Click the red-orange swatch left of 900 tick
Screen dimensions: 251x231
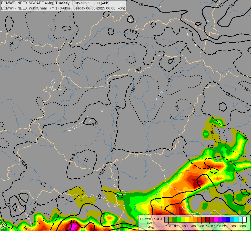[x=199, y=220]
